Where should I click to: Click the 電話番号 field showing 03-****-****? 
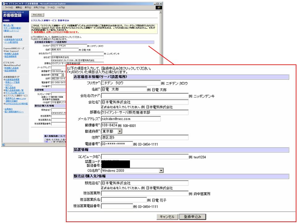(x=117, y=144)
